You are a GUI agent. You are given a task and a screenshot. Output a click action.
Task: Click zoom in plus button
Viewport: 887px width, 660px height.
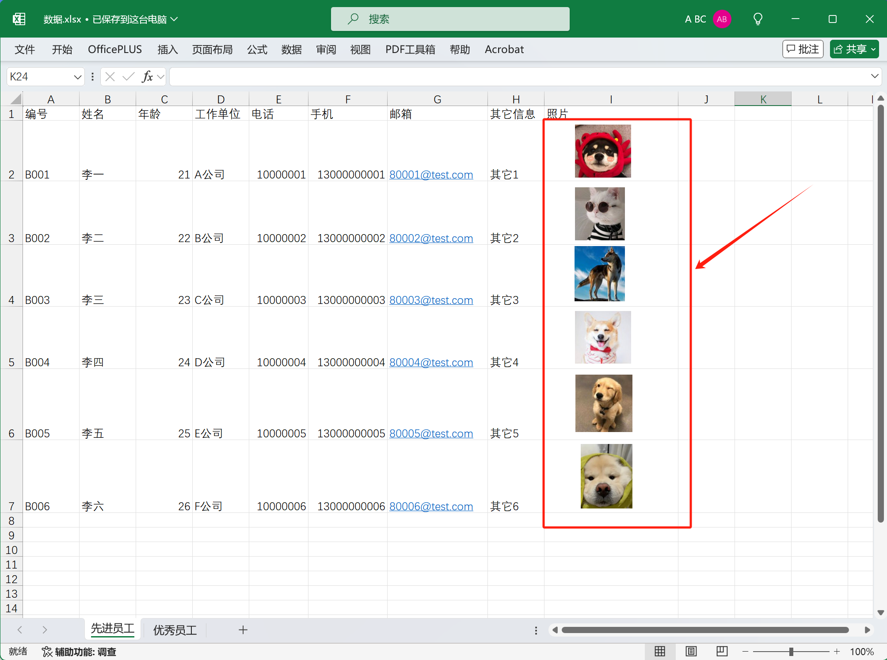837,651
